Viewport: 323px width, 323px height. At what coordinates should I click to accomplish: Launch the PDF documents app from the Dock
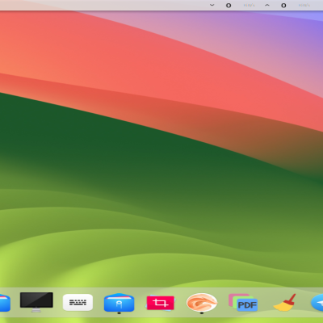coord(243,302)
